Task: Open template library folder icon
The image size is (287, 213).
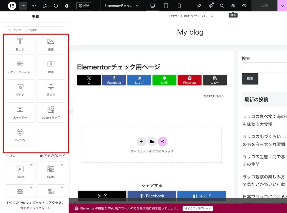Action: (152, 142)
